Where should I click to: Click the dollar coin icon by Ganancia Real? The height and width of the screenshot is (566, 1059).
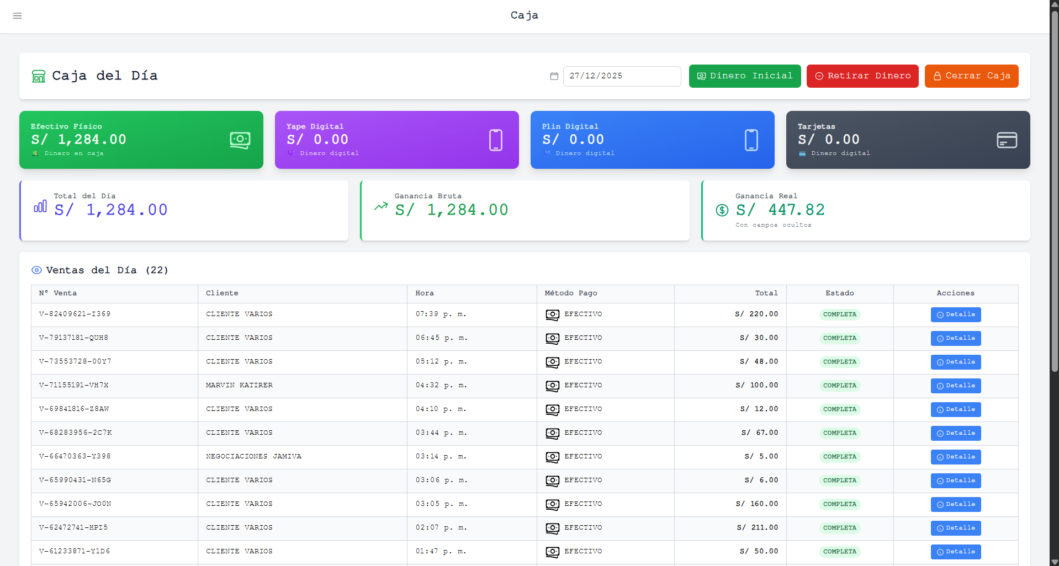click(x=722, y=210)
